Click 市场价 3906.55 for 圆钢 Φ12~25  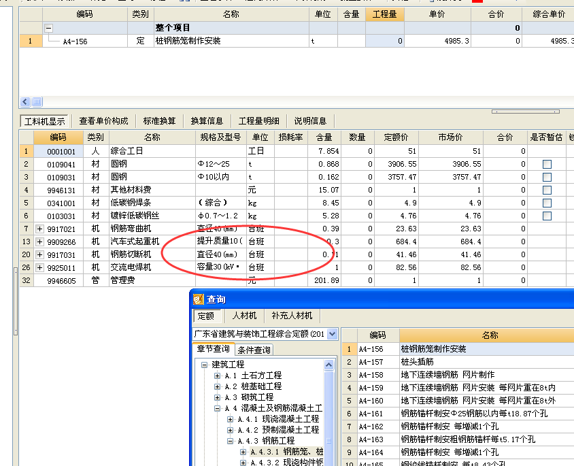pos(451,165)
